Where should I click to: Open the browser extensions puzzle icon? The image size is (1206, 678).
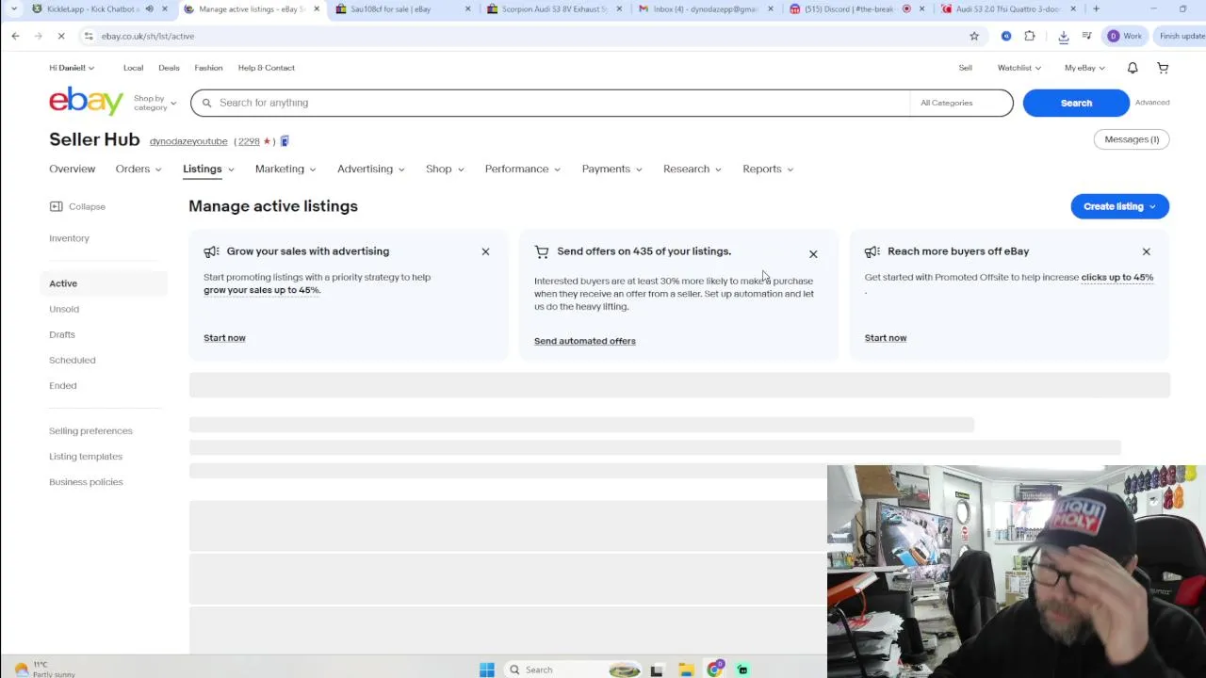click(x=1030, y=36)
